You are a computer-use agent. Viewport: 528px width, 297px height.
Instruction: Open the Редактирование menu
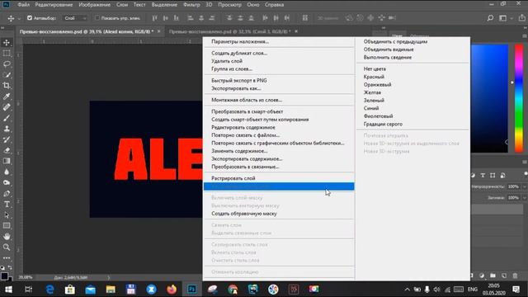pyautogui.click(x=54, y=5)
